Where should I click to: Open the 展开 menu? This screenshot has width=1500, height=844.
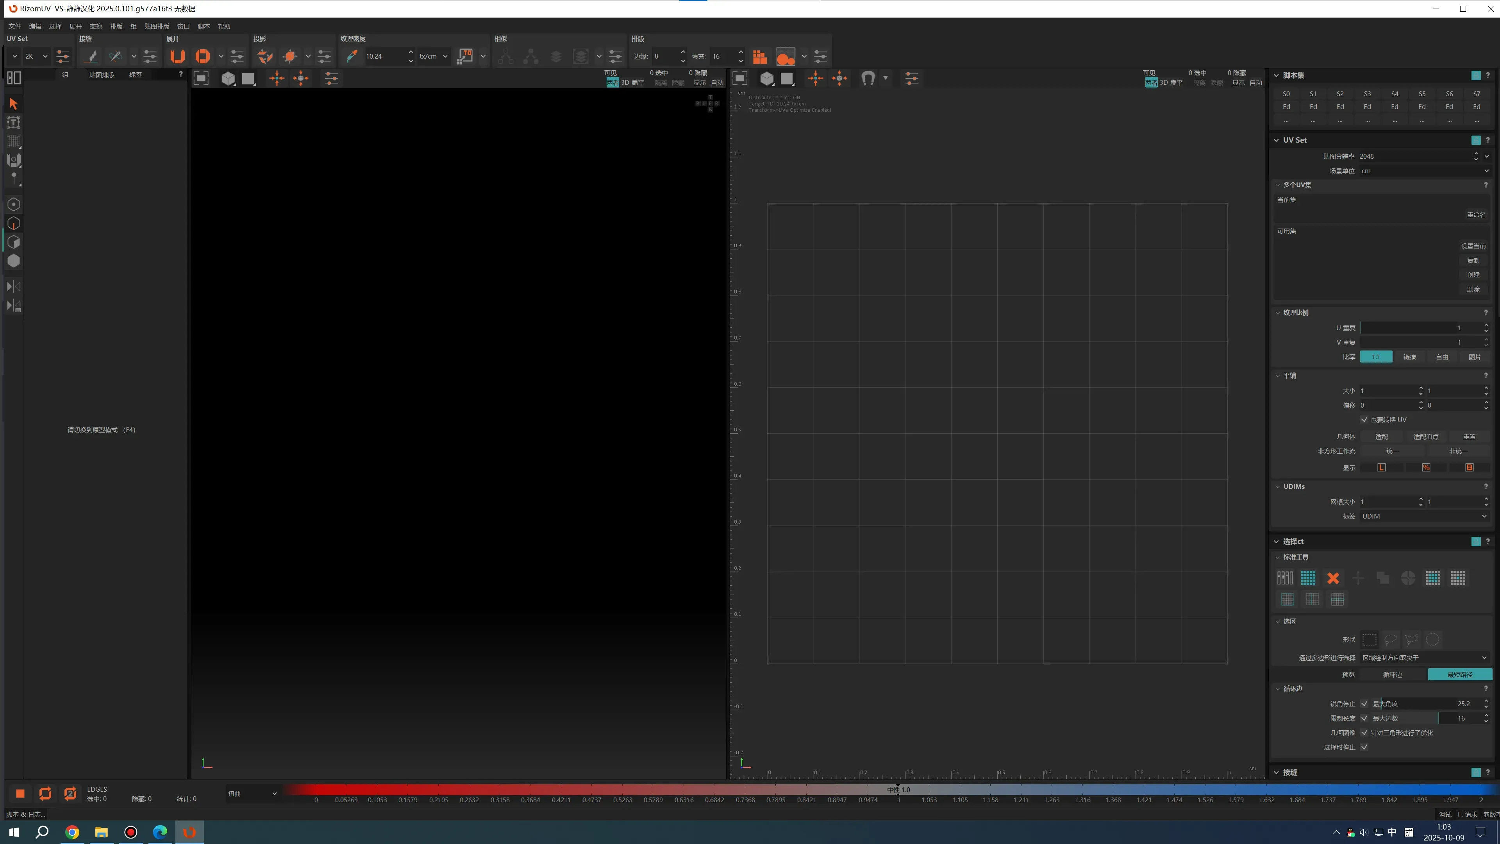(x=76, y=26)
